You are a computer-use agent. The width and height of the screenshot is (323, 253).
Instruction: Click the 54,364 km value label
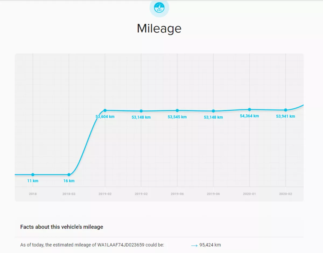pyautogui.click(x=250, y=116)
